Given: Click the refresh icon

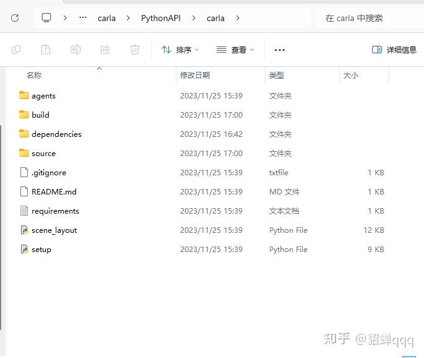Looking at the screenshot, I should coord(15,18).
